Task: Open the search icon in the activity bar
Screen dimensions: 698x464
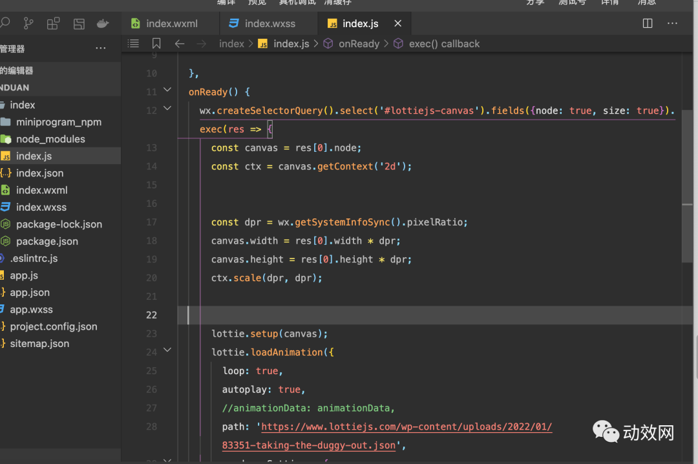Action: 5,23
